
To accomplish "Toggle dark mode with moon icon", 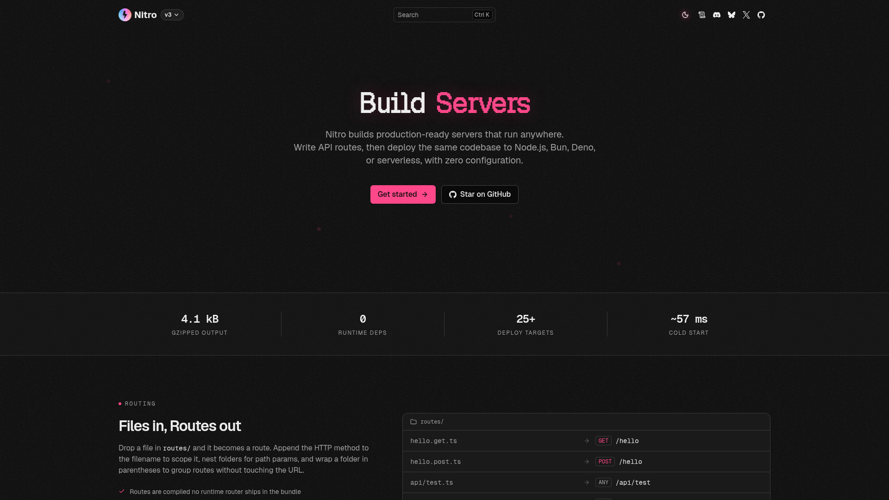I will [x=685, y=15].
